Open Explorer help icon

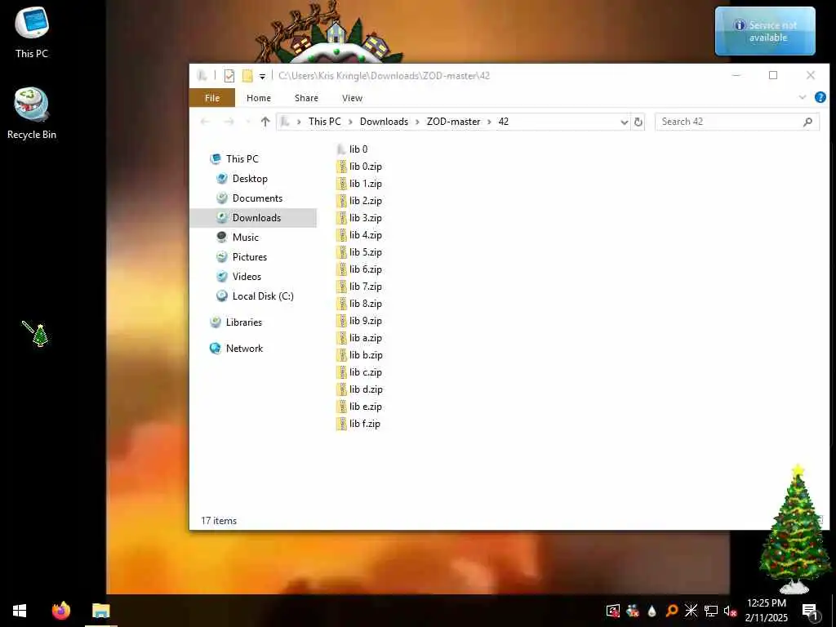820,98
